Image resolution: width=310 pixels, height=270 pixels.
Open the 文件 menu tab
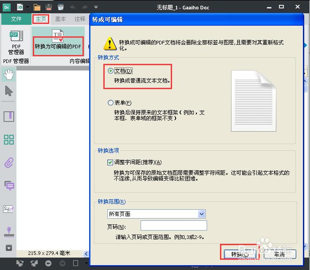(16, 19)
